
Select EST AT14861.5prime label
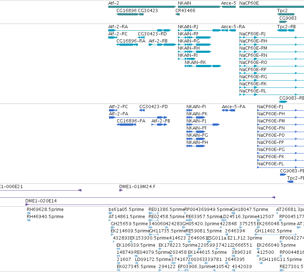[x=127, y=217]
